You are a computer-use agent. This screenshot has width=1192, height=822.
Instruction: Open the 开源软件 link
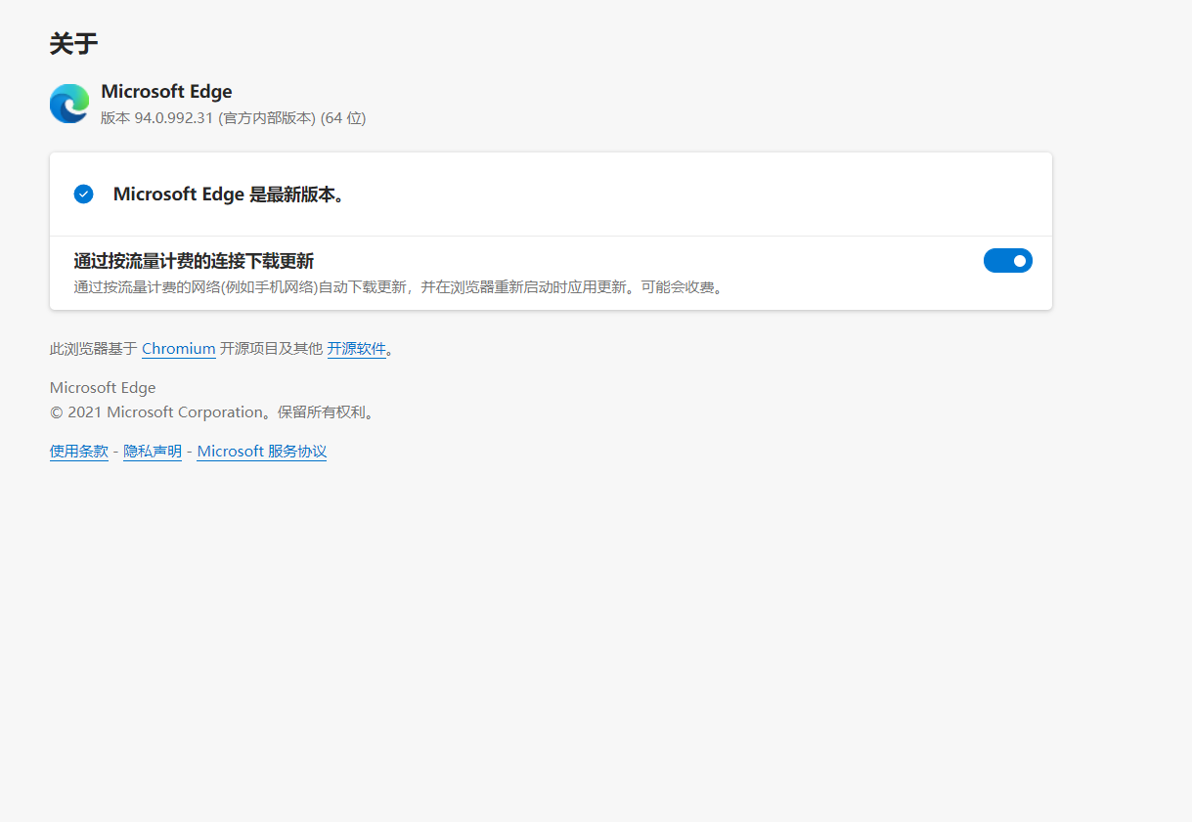(x=357, y=348)
